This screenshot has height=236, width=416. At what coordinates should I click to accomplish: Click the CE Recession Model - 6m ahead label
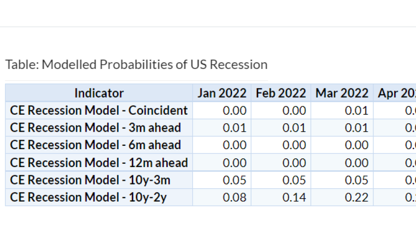coord(95,145)
